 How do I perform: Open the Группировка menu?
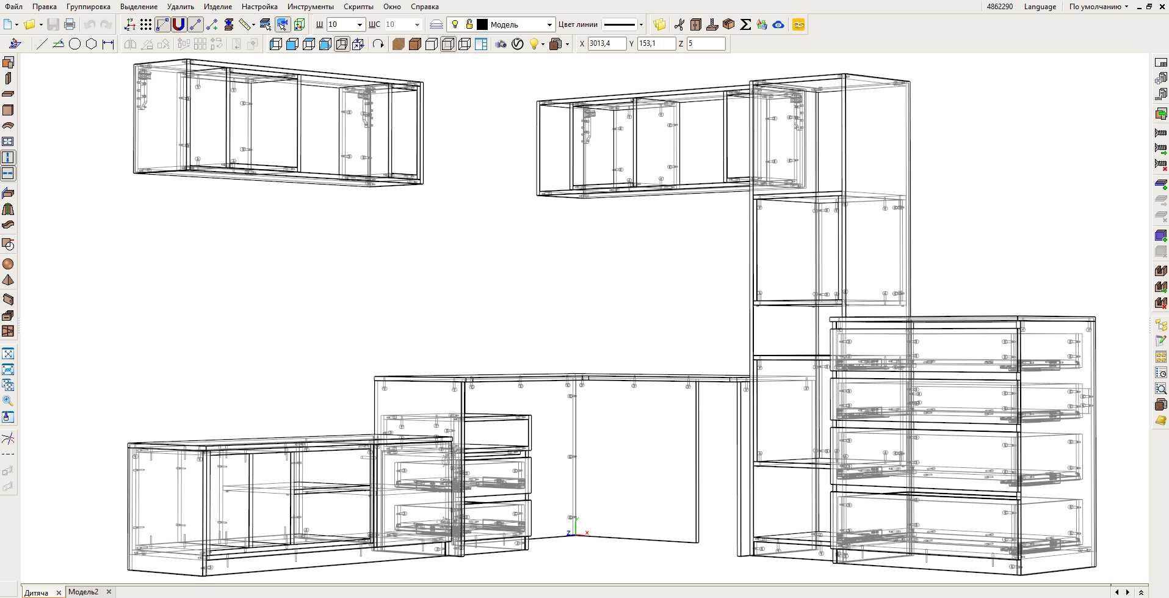(x=89, y=7)
